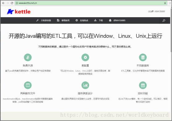Screen dimensions: 172x121
Task: Click the download tray icon in the navbar
Action: pos(95,20)
